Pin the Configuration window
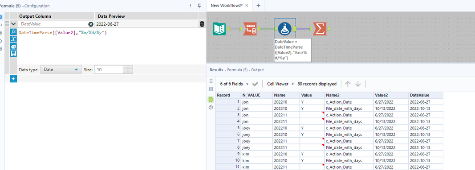Viewport: 475px width, 170px height. pos(199,6)
